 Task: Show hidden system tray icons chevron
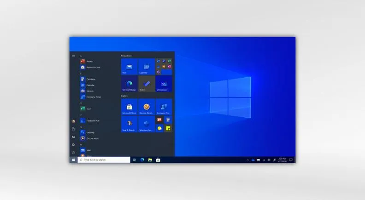247,160
